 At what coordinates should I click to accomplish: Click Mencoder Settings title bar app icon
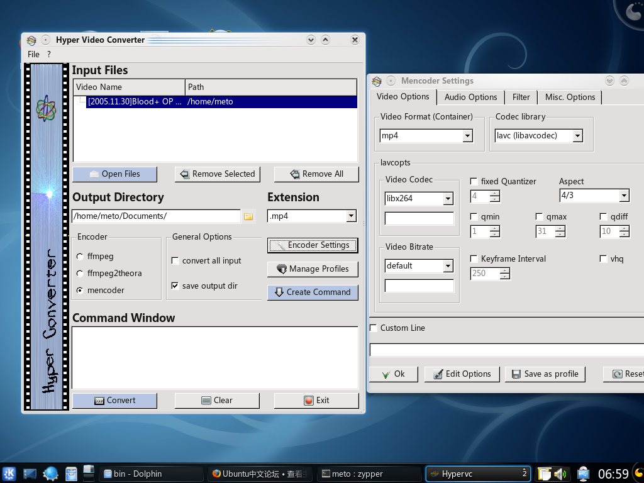(377, 81)
